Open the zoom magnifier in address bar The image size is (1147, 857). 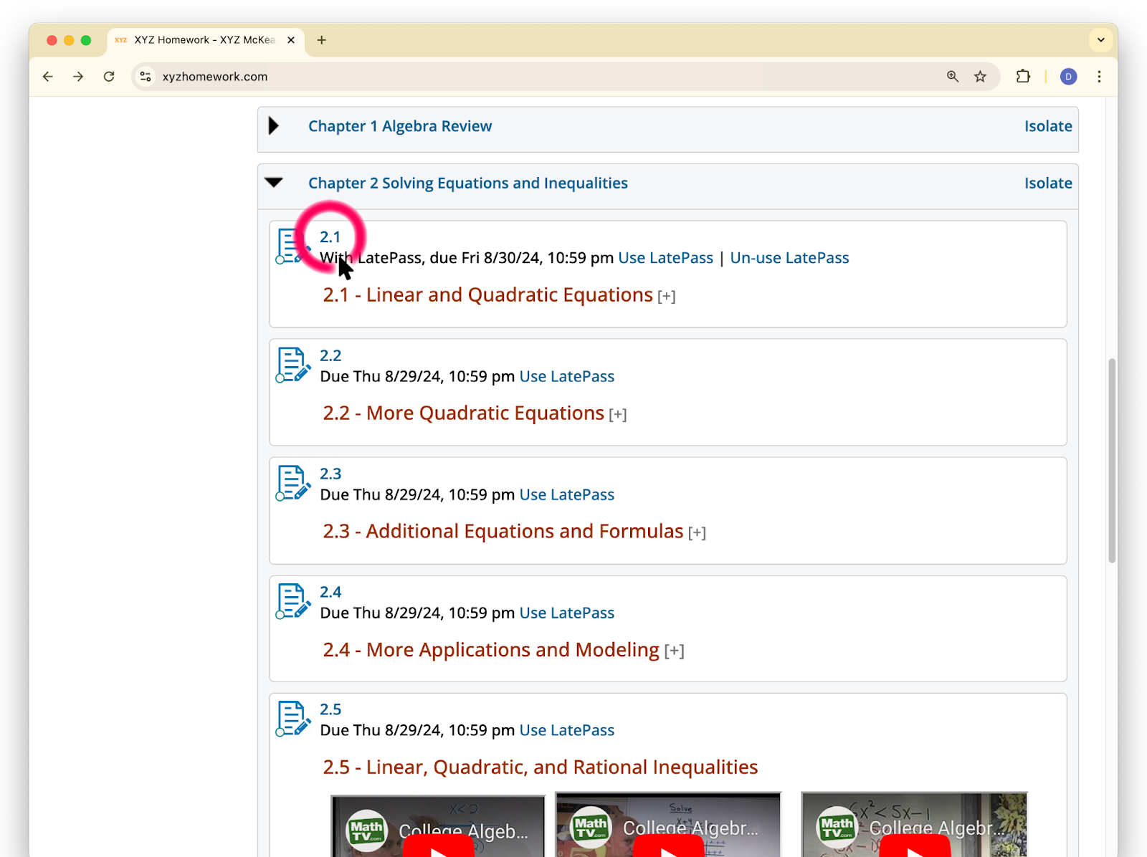point(953,77)
